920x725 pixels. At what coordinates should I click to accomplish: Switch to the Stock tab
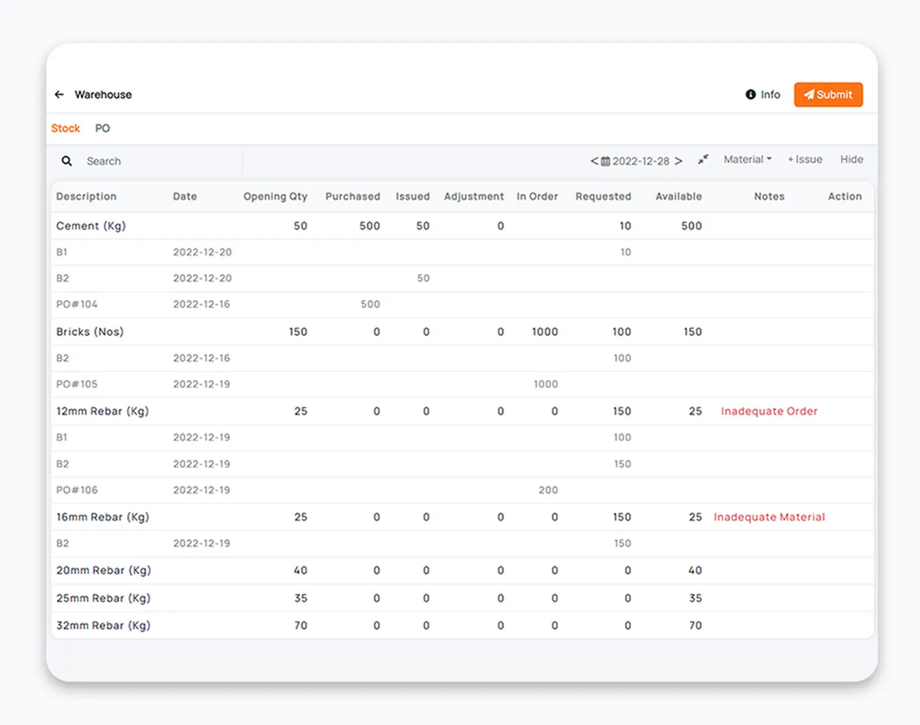(x=65, y=128)
